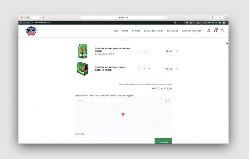Click the Google logo on the map
This screenshot has width=249, height=159.
pos(80,134)
